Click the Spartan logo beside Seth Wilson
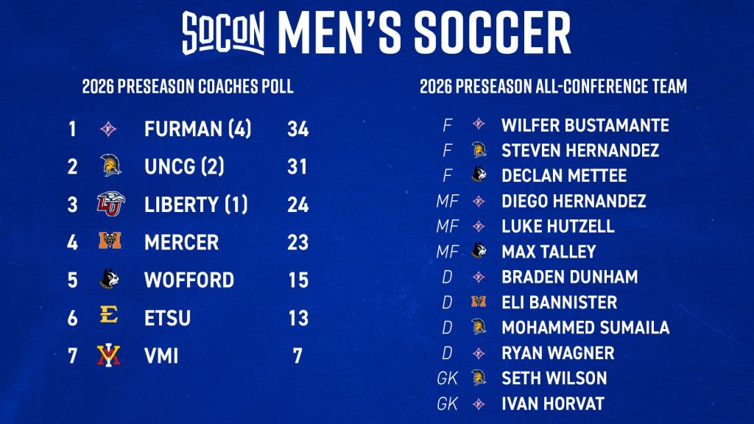 point(479,378)
